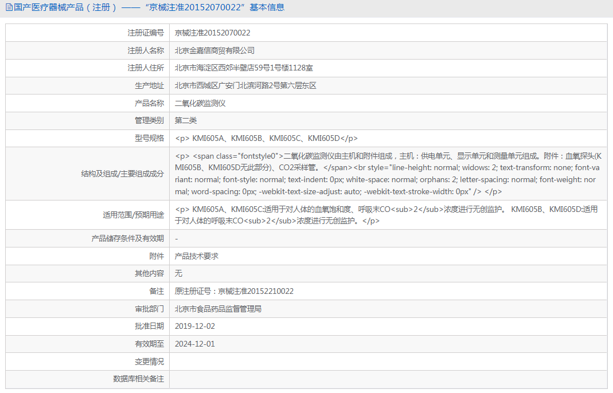Click the intended use text about 血氧饱和度

pos(386,215)
